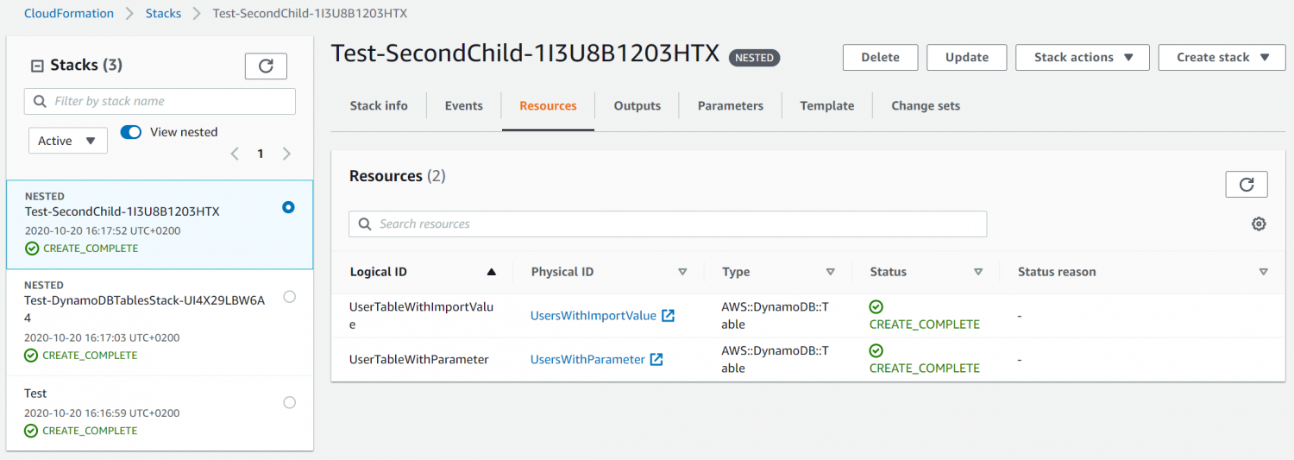Switch to the Events tab
This screenshot has width=1294, height=460.
point(463,106)
